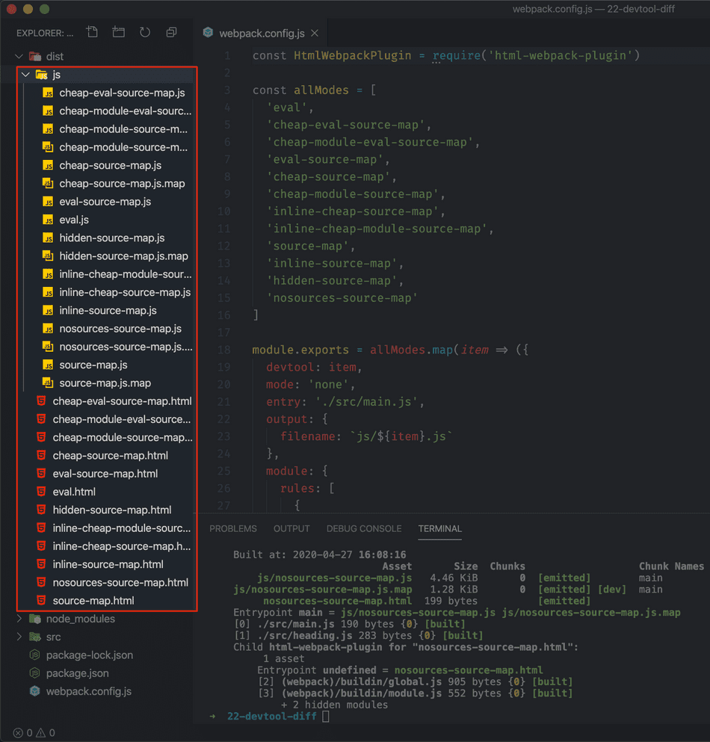The image size is (710, 742).
Task: Expand the node_modules folder
Action: [19, 619]
